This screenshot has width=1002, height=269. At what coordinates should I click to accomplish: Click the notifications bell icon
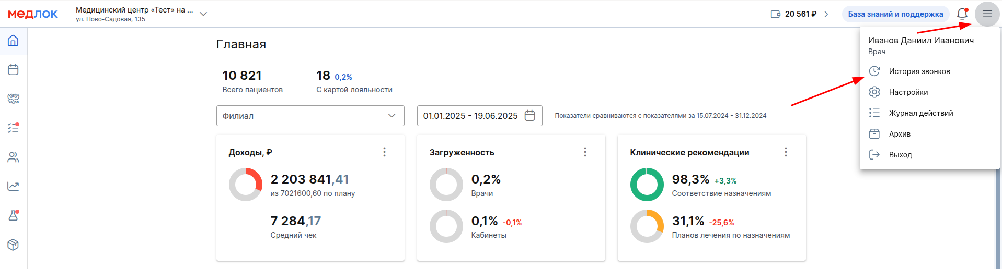[x=962, y=14]
